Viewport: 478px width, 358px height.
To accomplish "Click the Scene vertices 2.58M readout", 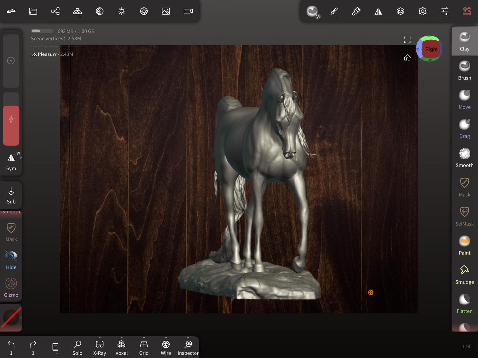I will [56, 39].
